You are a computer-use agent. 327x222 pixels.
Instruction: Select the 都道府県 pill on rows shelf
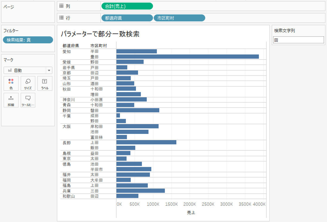[x=127, y=18]
